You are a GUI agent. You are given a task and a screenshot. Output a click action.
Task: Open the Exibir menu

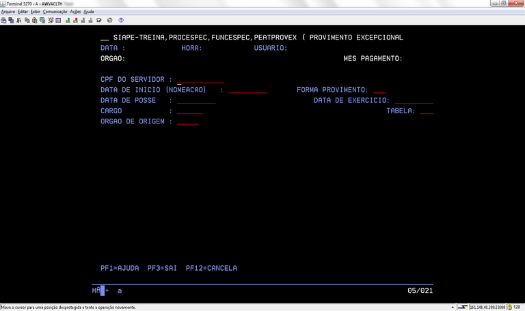pyautogui.click(x=36, y=12)
